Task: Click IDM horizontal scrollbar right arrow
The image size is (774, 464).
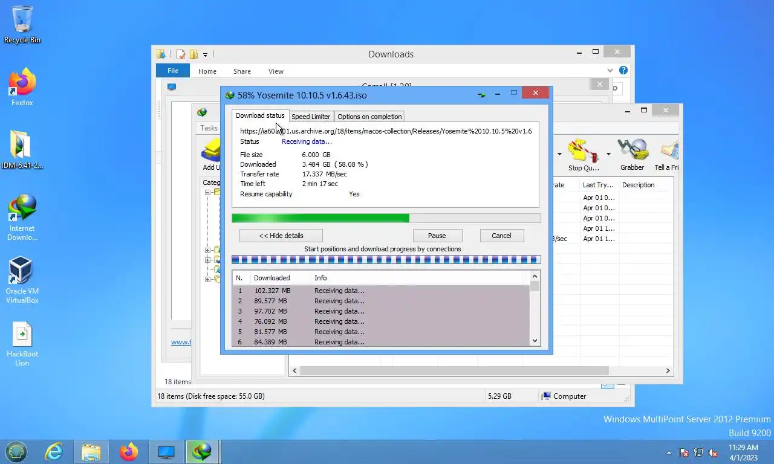Action: [x=668, y=371]
